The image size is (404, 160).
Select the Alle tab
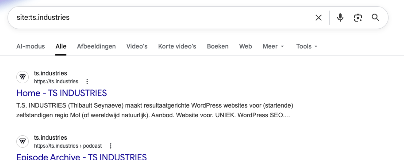(61, 46)
